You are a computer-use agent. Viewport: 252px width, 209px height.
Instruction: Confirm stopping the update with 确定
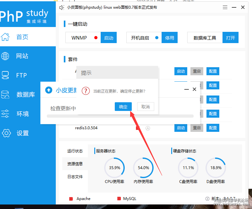click(123, 107)
